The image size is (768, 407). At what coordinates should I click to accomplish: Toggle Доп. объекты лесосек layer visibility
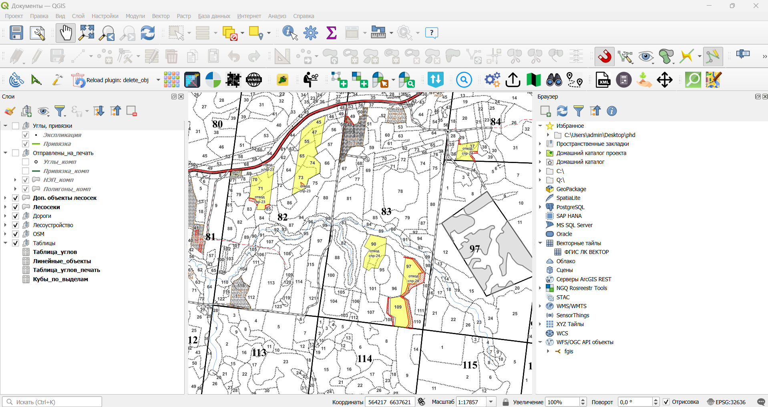[16, 198]
